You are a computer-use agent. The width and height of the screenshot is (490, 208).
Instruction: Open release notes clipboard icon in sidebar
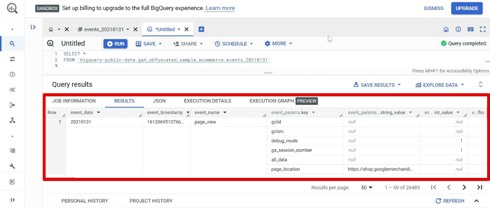(12, 181)
